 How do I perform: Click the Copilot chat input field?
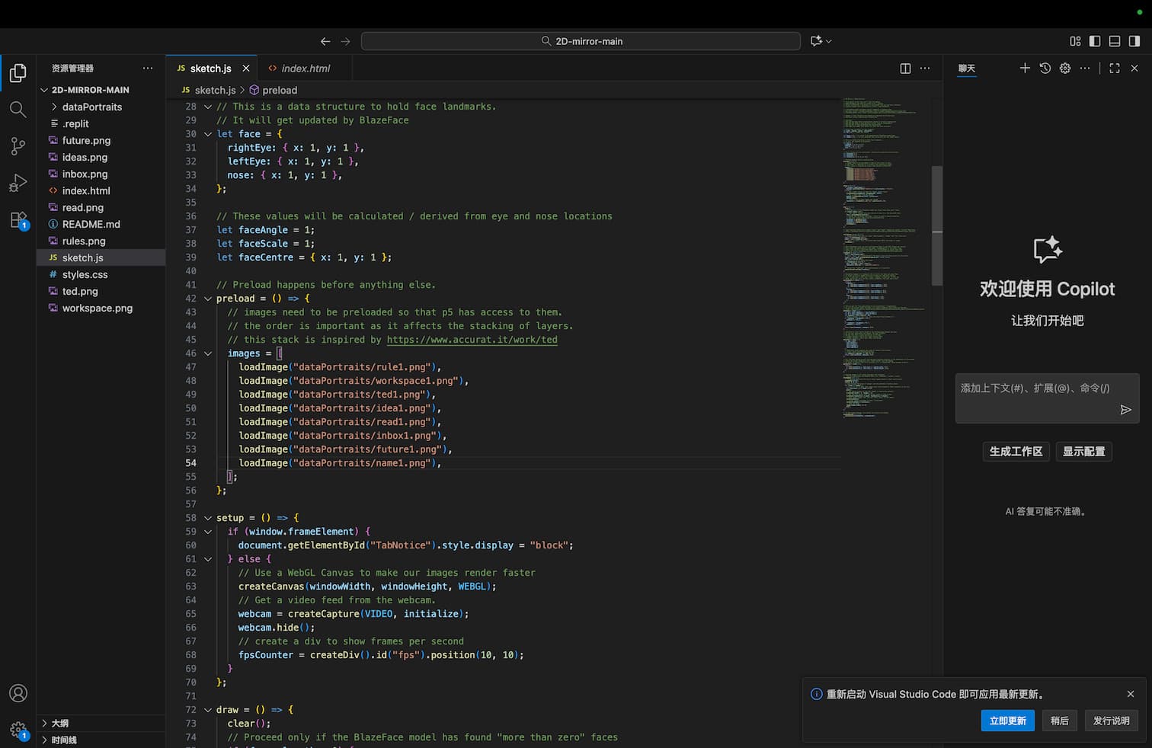1036,398
